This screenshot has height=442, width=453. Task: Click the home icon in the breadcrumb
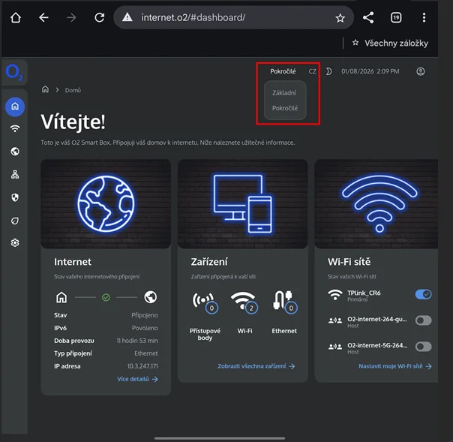[x=45, y=89]
